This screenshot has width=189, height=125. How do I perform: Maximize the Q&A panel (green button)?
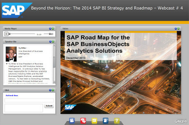(x=53, y=90)
